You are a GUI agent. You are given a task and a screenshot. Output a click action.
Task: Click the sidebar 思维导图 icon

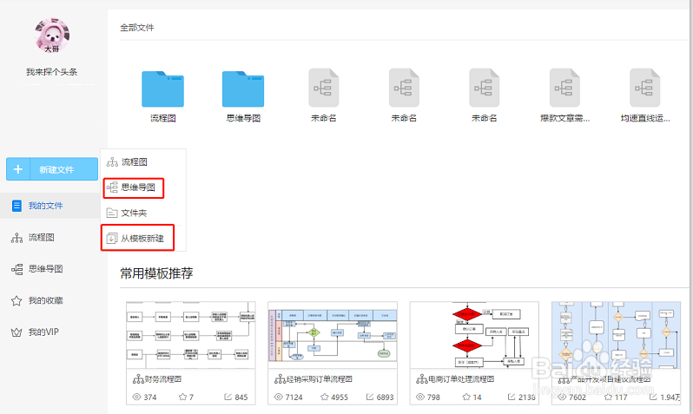click(x=16, y=269)
